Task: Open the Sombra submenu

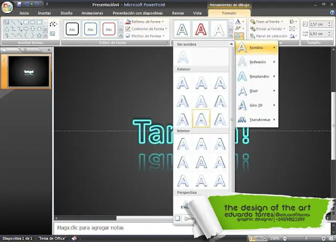Action: pyautogui.click(x=257, y=48)
